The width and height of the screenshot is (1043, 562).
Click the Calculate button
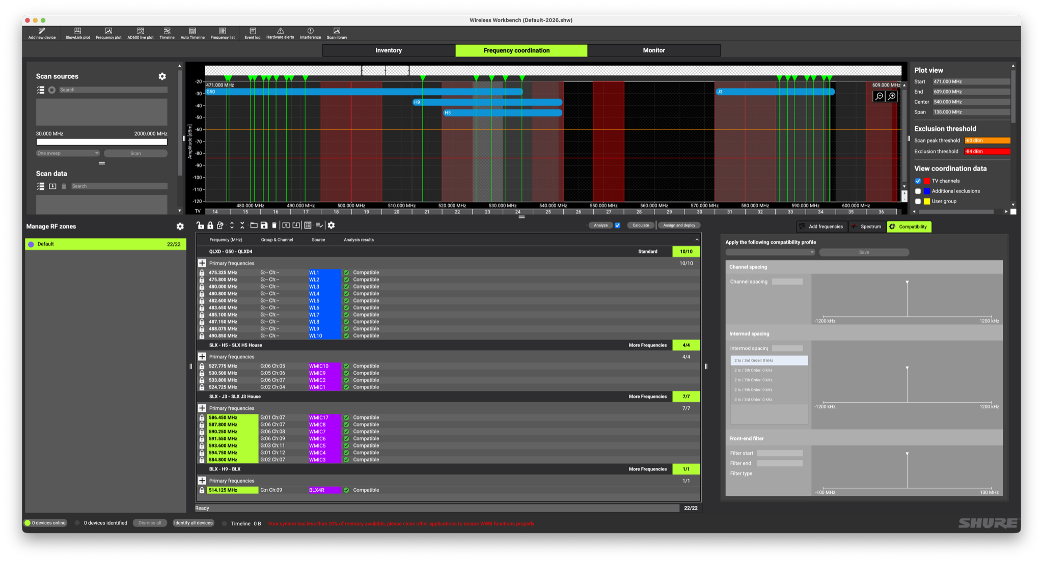click(x=640, y=226)
